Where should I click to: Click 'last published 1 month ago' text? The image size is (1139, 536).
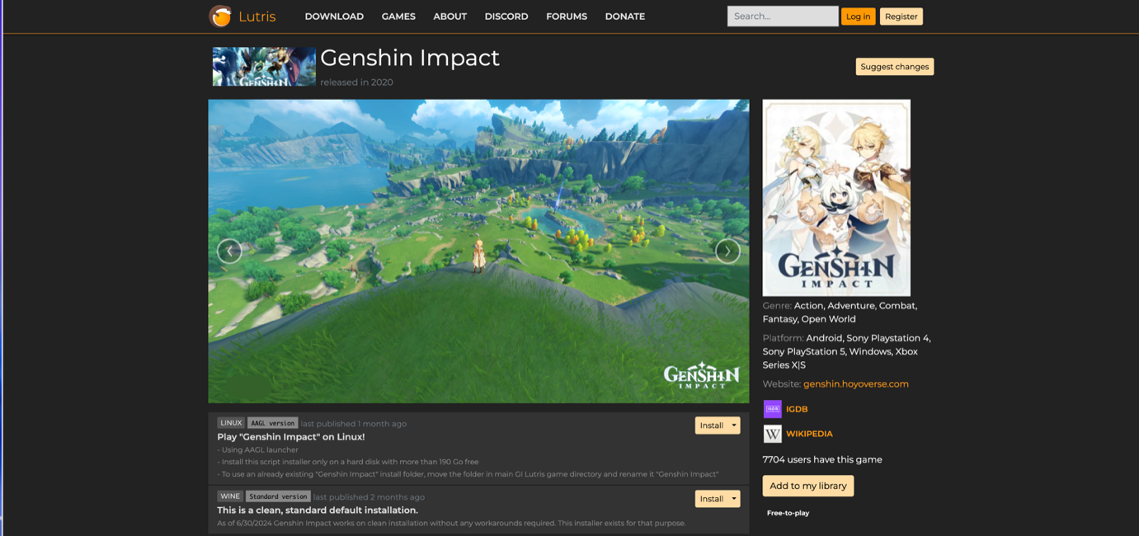[x=353, y=424]
